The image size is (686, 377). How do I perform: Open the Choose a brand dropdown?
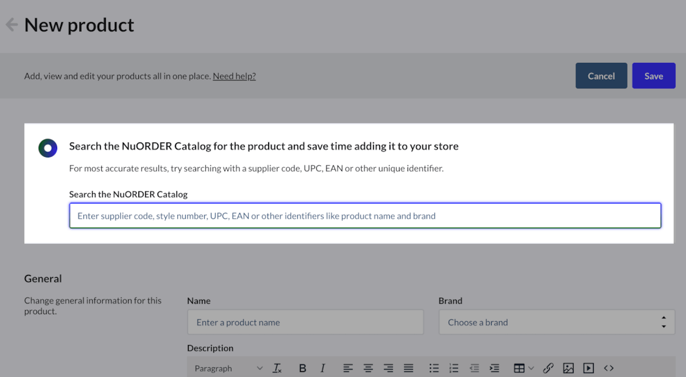pos(556,322)
